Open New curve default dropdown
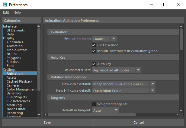Screen dimensions: 186x128 point(124,84)
